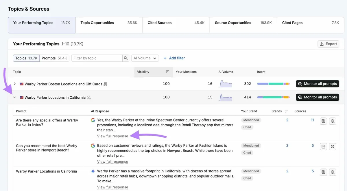
Task: Expand the Warby Parker Boston Locations topic row
Action: pyautogui.click(x=15, y=84)
